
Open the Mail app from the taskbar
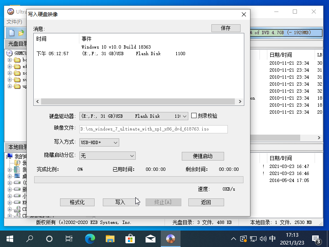(150, 238)
